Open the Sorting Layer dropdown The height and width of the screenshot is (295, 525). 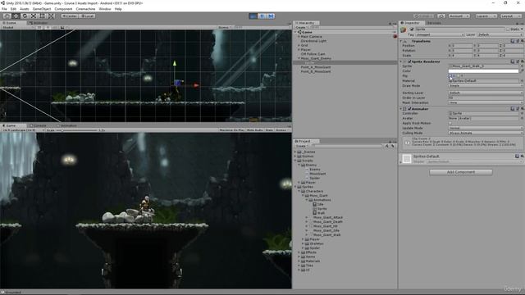(x=486, y=93)
